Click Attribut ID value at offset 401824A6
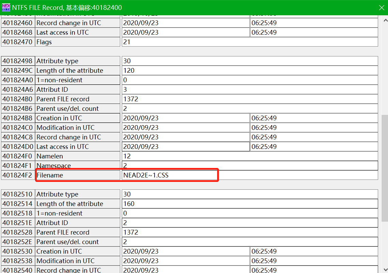 point(250,89)
